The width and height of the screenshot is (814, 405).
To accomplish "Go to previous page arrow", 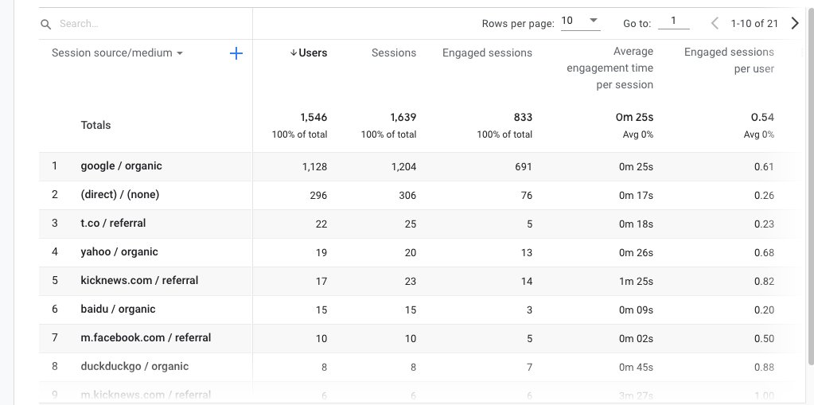I will click(715, 23).
